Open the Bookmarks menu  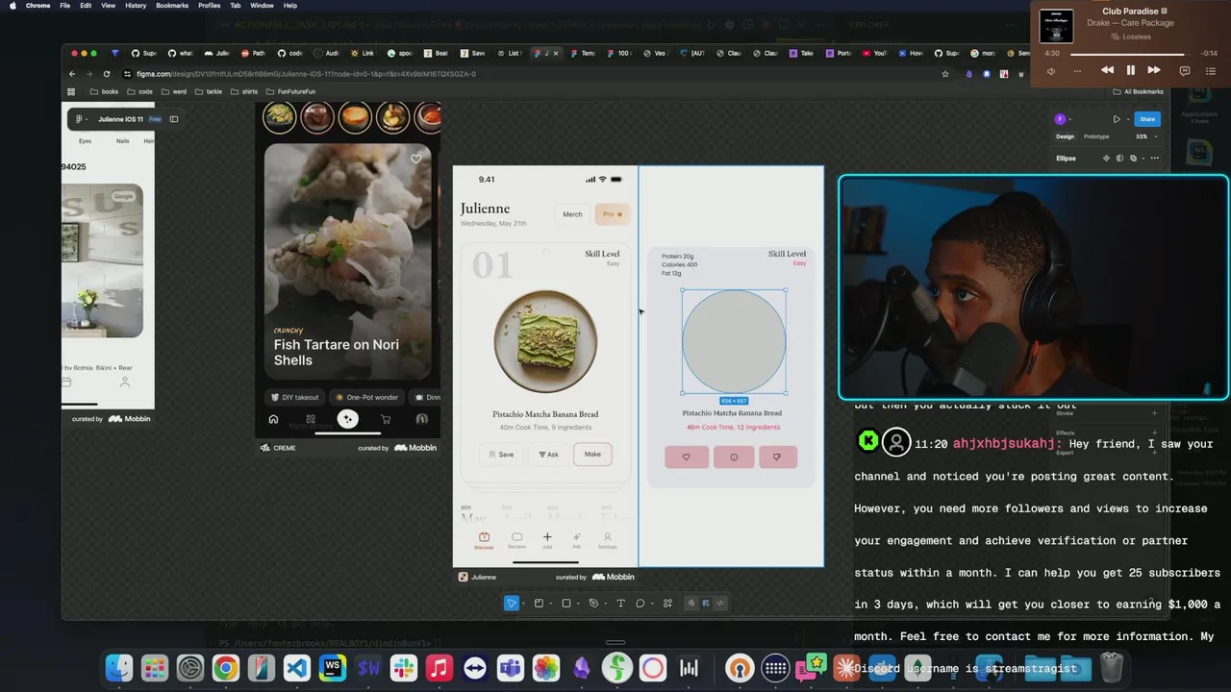[x=172, y=5]
